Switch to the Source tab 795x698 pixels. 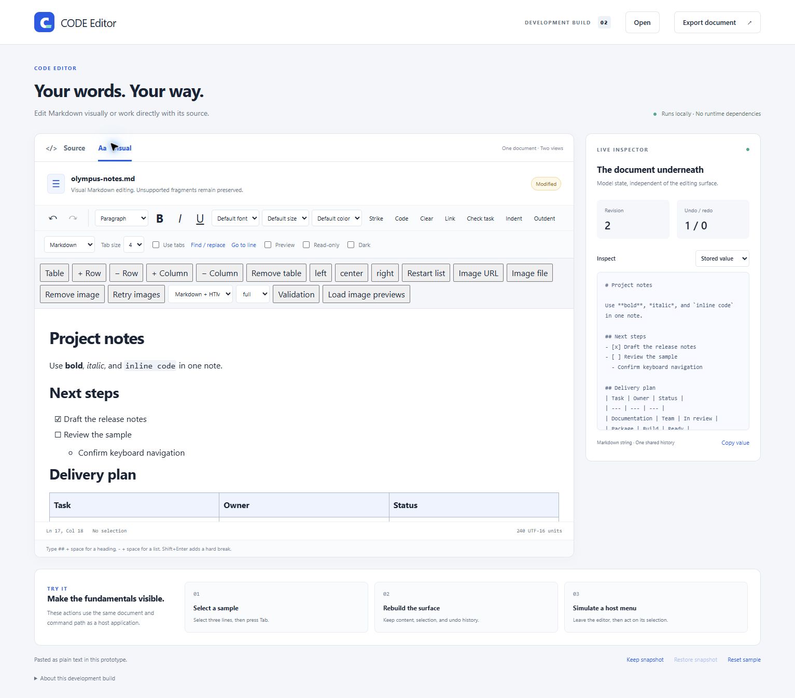point(65,148)
